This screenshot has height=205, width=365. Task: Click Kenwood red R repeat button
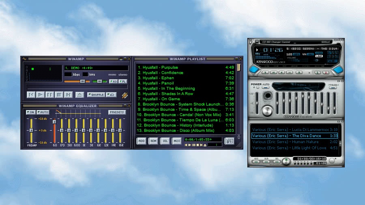click(x=326, y=73)
